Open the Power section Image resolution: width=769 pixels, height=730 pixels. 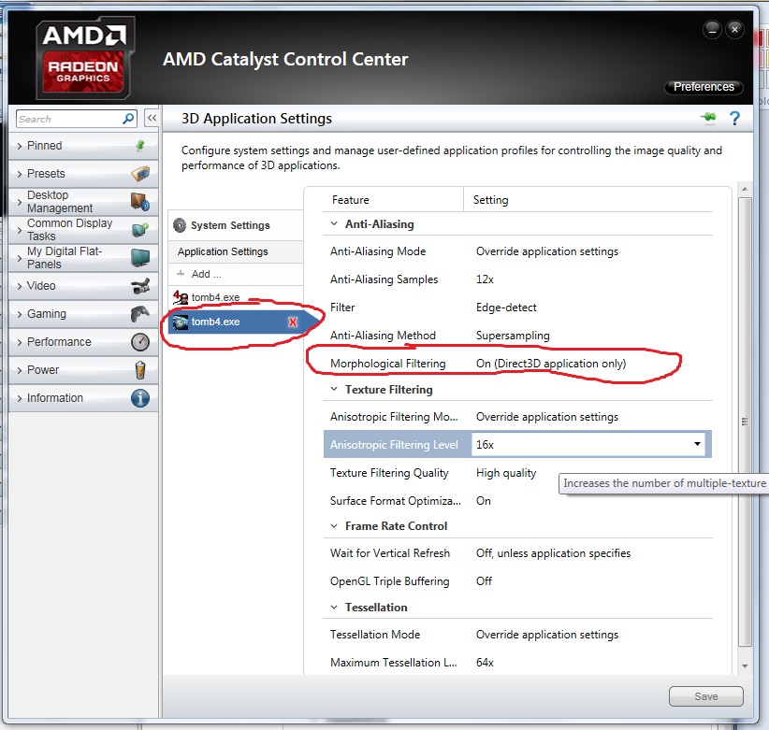point(83,370)
